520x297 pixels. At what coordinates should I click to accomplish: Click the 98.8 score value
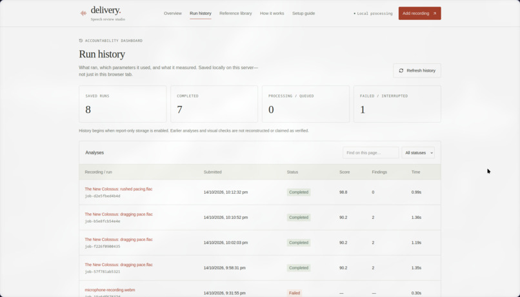343,192
